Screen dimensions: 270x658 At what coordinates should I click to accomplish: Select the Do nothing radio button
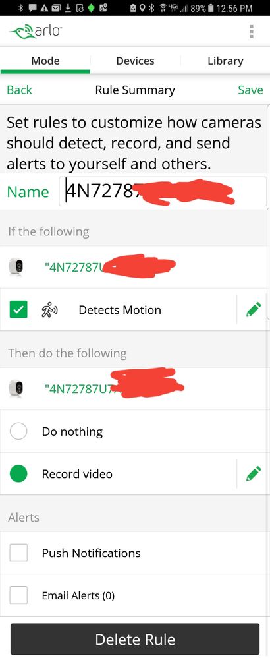(x=18, y=431)
